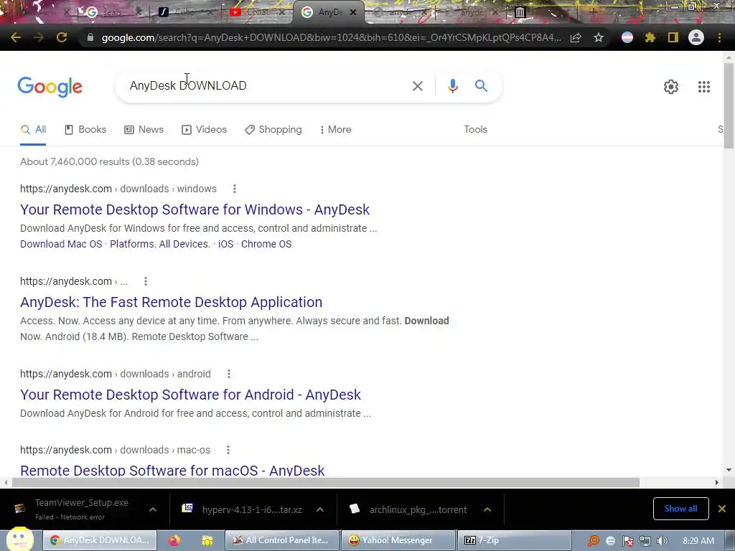
Task: Start a voice search with microphone
Action: [452, 86]
